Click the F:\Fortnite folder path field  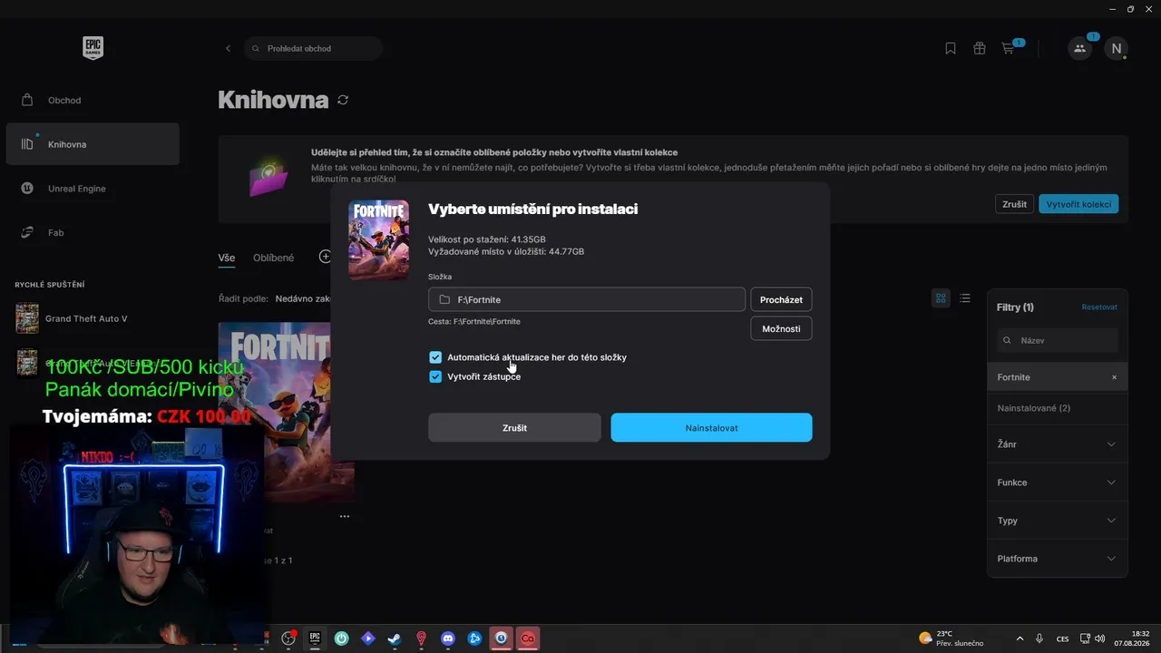pyautogui.click(x=587, y=299)
